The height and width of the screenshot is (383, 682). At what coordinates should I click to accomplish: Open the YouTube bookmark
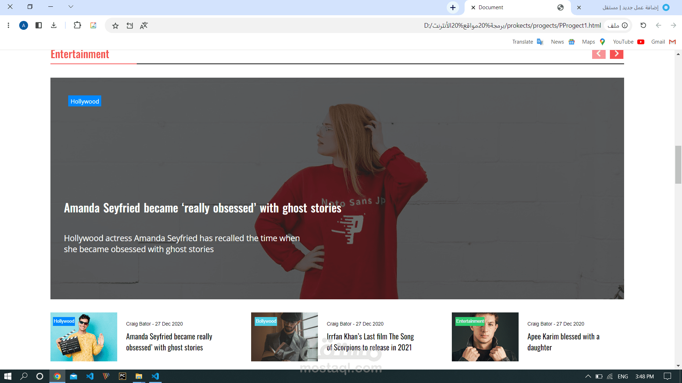click(x=628, y=42)
